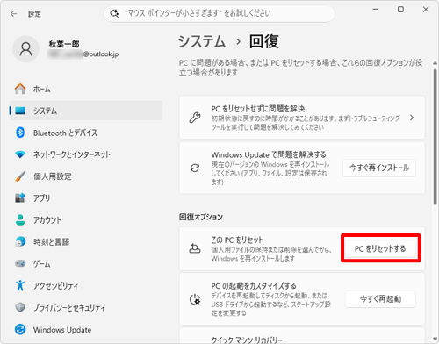Click the Home house icon

pyautogui.click(x=20, y=89)
